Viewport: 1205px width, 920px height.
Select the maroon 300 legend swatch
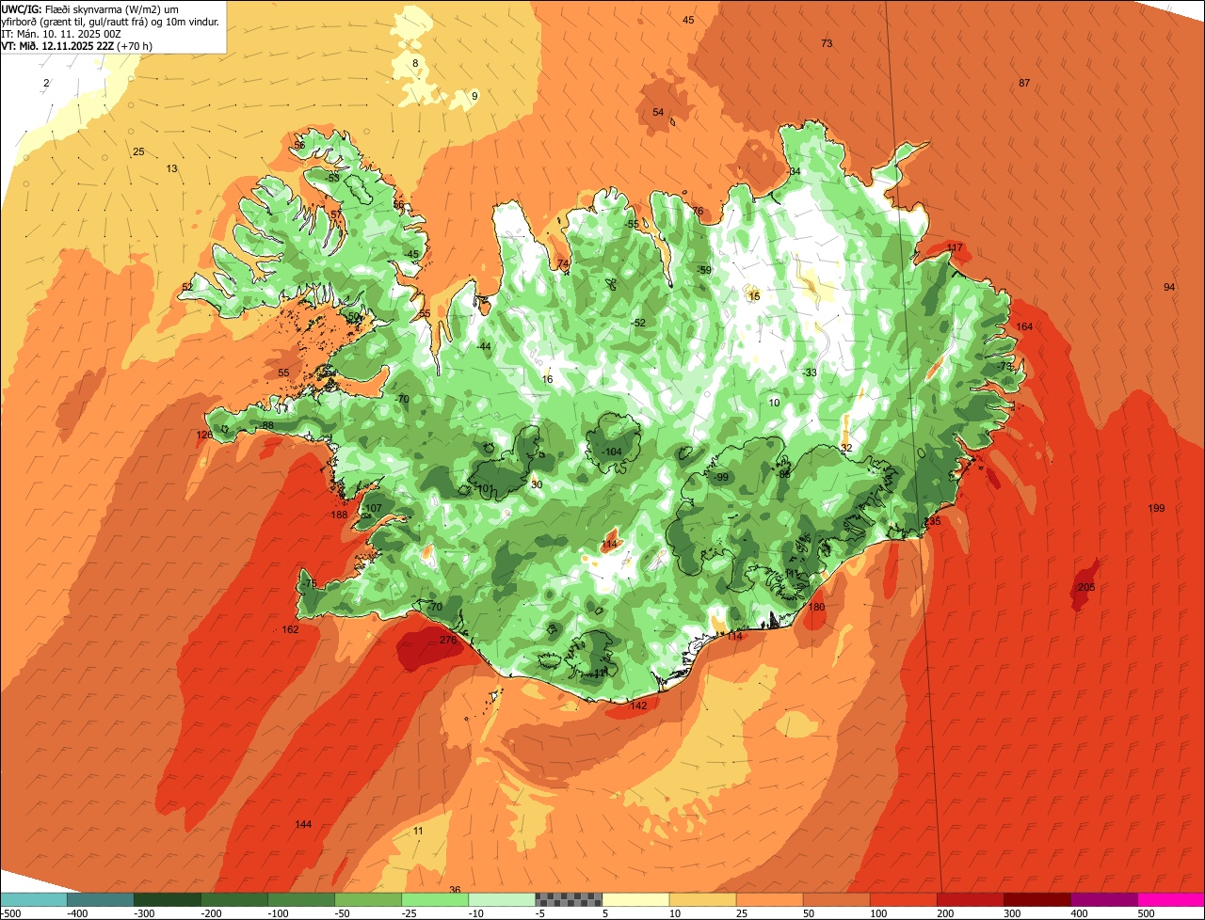pyautogui.click(x=1036, y=899)
